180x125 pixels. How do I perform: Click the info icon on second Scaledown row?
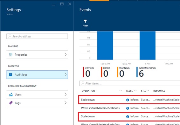point(128,117)
